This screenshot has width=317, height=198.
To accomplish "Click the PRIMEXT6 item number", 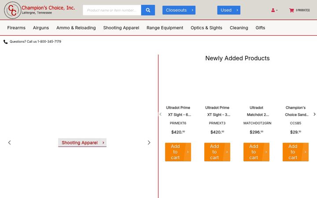I will click(178, 123).
